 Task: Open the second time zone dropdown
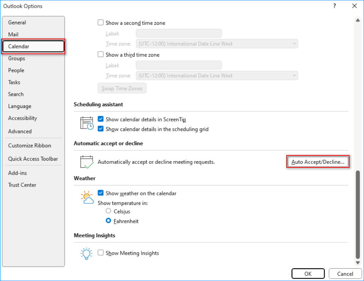pyautogui.click(x=217, y=44)
